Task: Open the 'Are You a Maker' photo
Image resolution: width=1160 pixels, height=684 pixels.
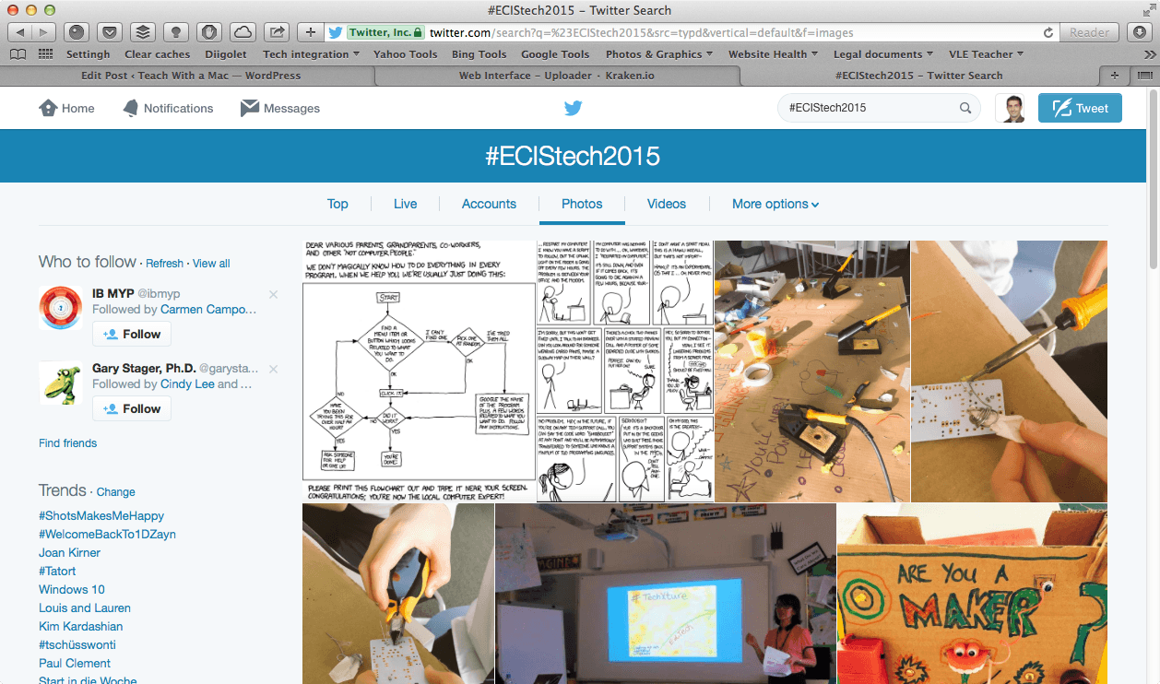Action: (x=972, y=594)
